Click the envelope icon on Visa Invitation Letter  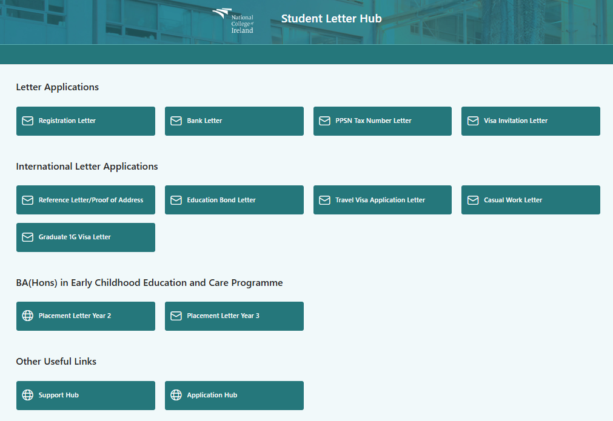coord(473,121)
